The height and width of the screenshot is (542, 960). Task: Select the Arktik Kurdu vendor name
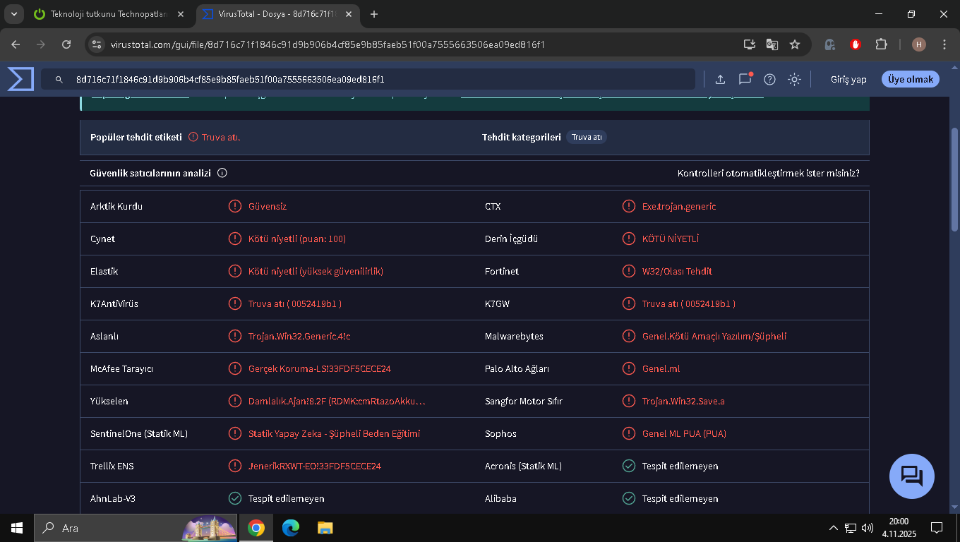pyautogui.click(x=116, y=206)
